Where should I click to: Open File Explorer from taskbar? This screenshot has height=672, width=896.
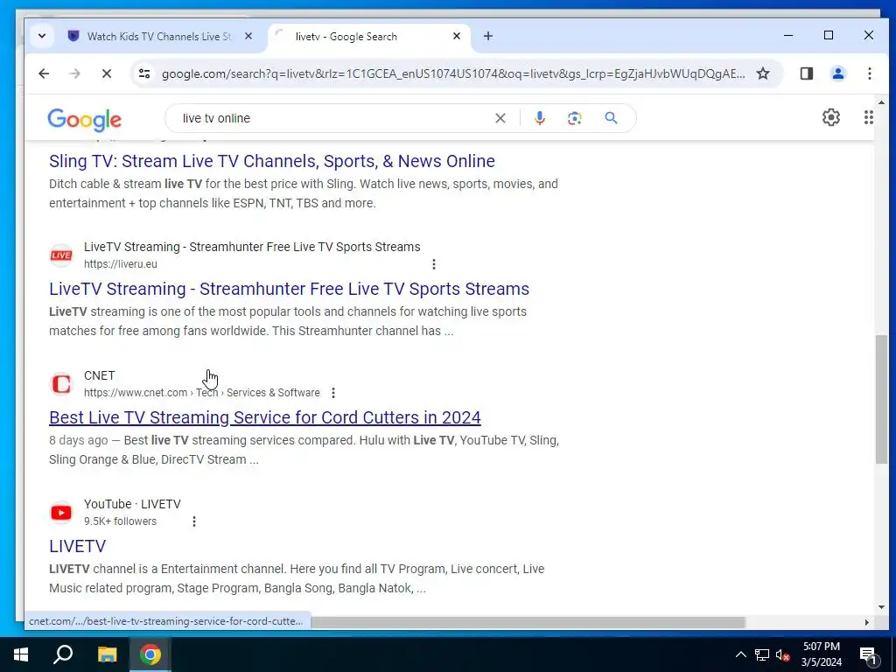coord(107,654)
